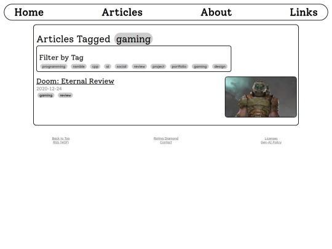Open the Gen-AI Policy footer link

pos(271,142)
